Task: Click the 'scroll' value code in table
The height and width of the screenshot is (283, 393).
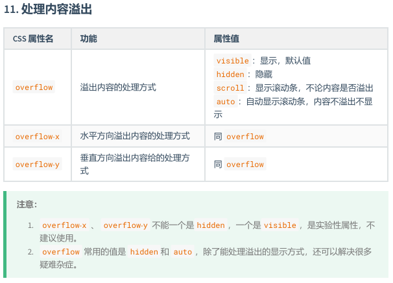Action: click(230, 88)
